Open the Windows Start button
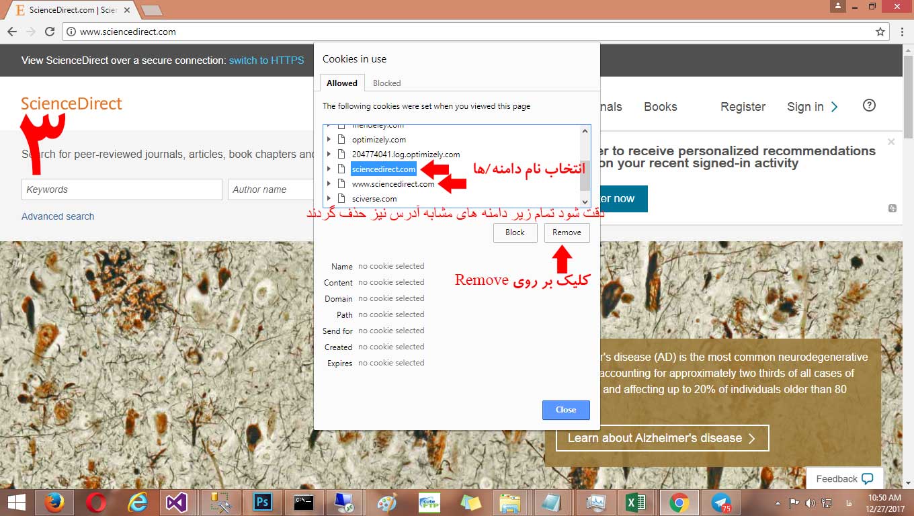Viewport: 914px width, 516px height. [x=16, y=503]
